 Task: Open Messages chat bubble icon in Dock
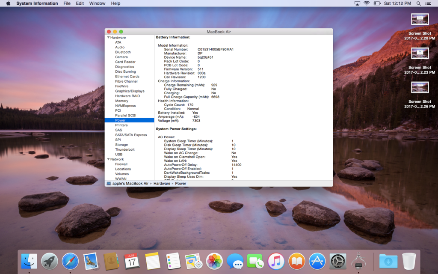(235, 261)
